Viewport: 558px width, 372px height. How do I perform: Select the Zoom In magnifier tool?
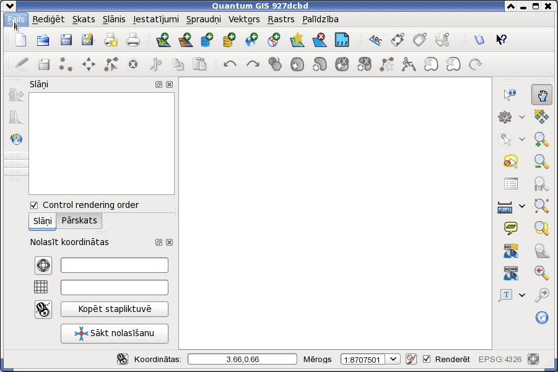tap(541, 139)
